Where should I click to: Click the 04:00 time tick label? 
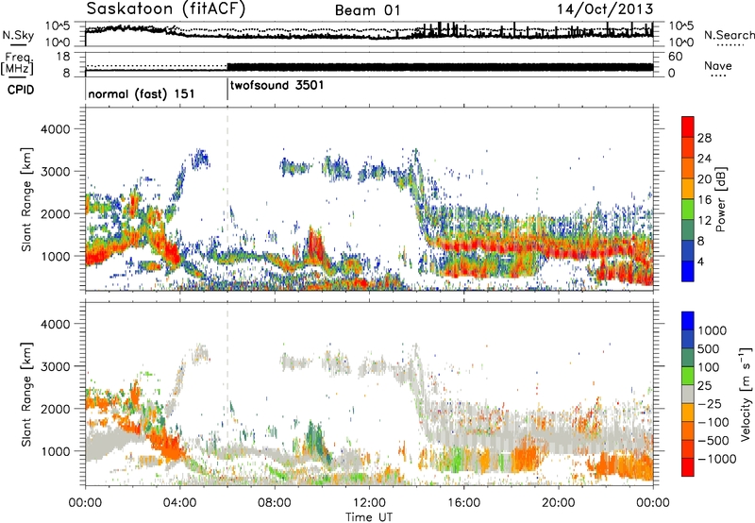point(180,503)
